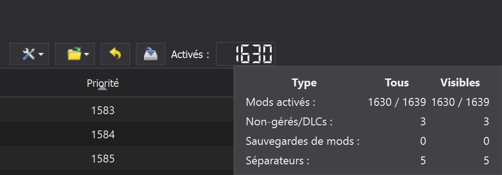The width and height of the screenshot is (502, 175).
Task: Expand the folder button dropdown arrow
Action: coord(87,55)
